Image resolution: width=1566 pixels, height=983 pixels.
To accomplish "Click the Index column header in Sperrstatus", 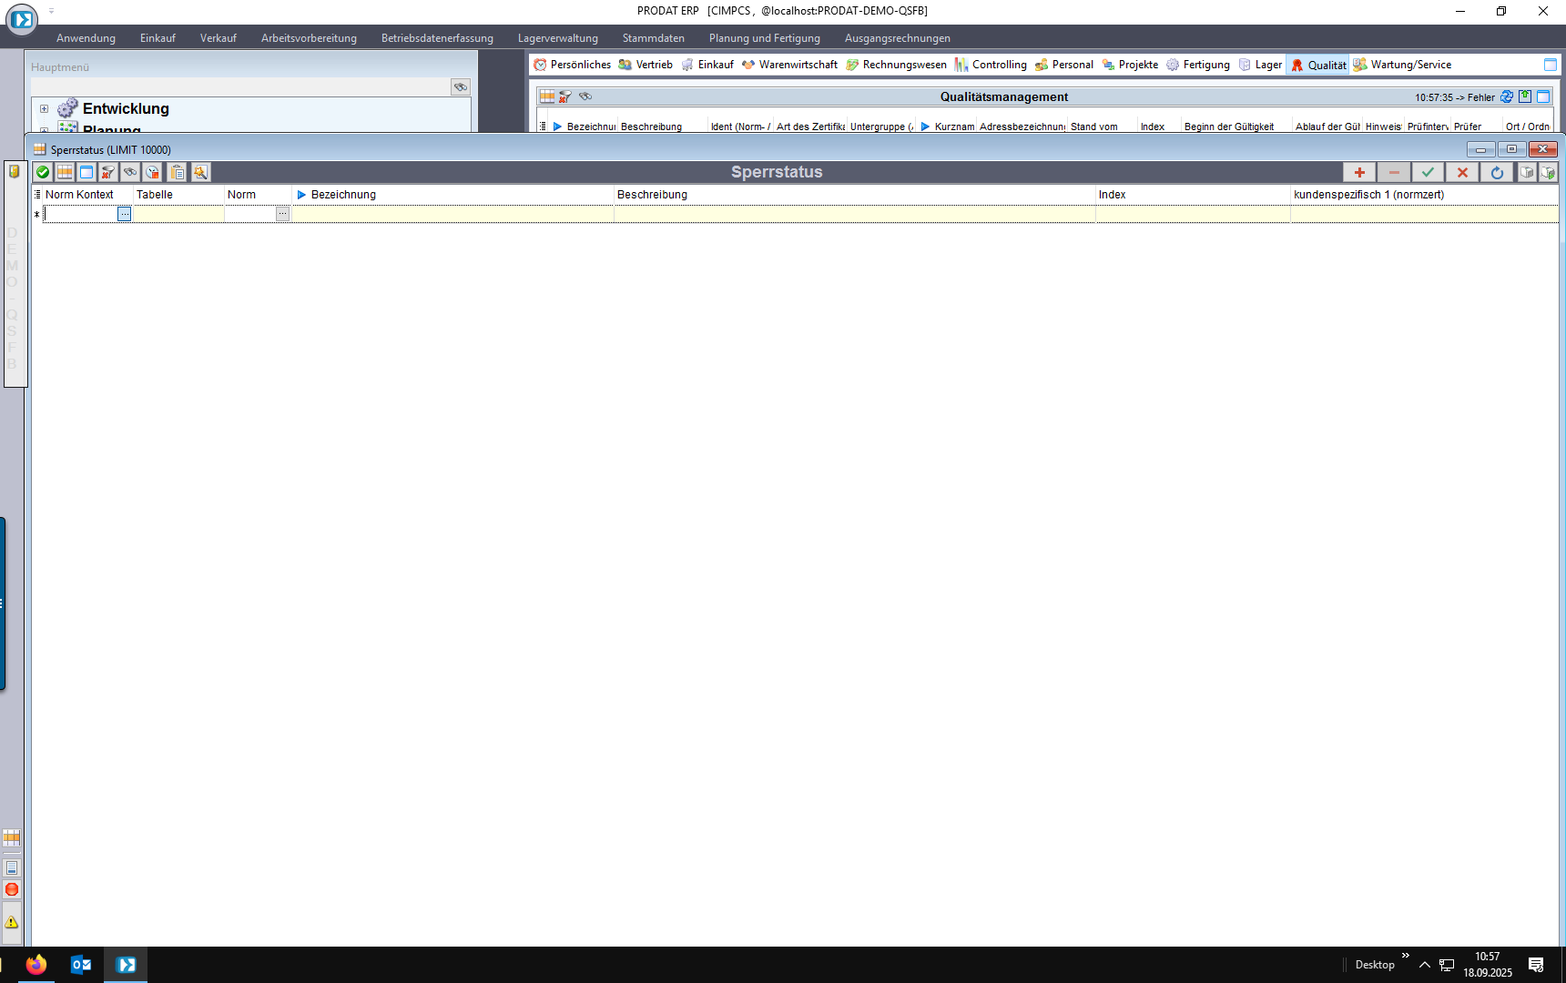I will [x=1112, y=195].
